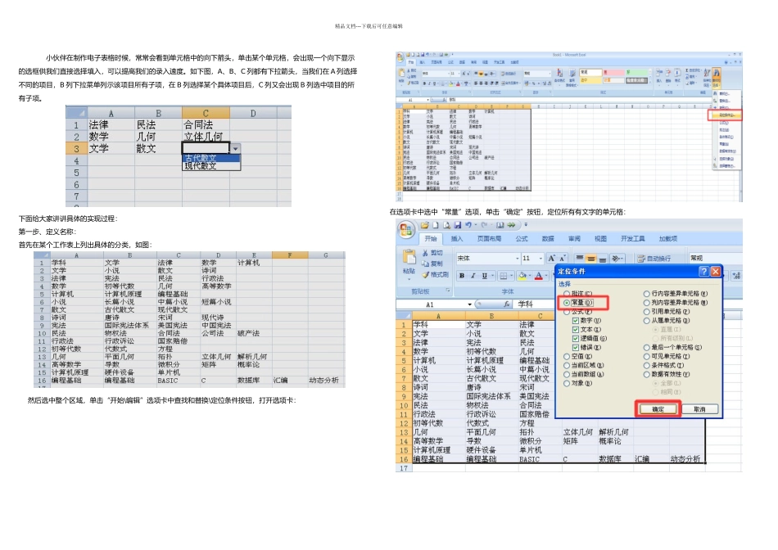The image size is (778, 550).
Task: Toggle Italic formatting
Action: 473,276
